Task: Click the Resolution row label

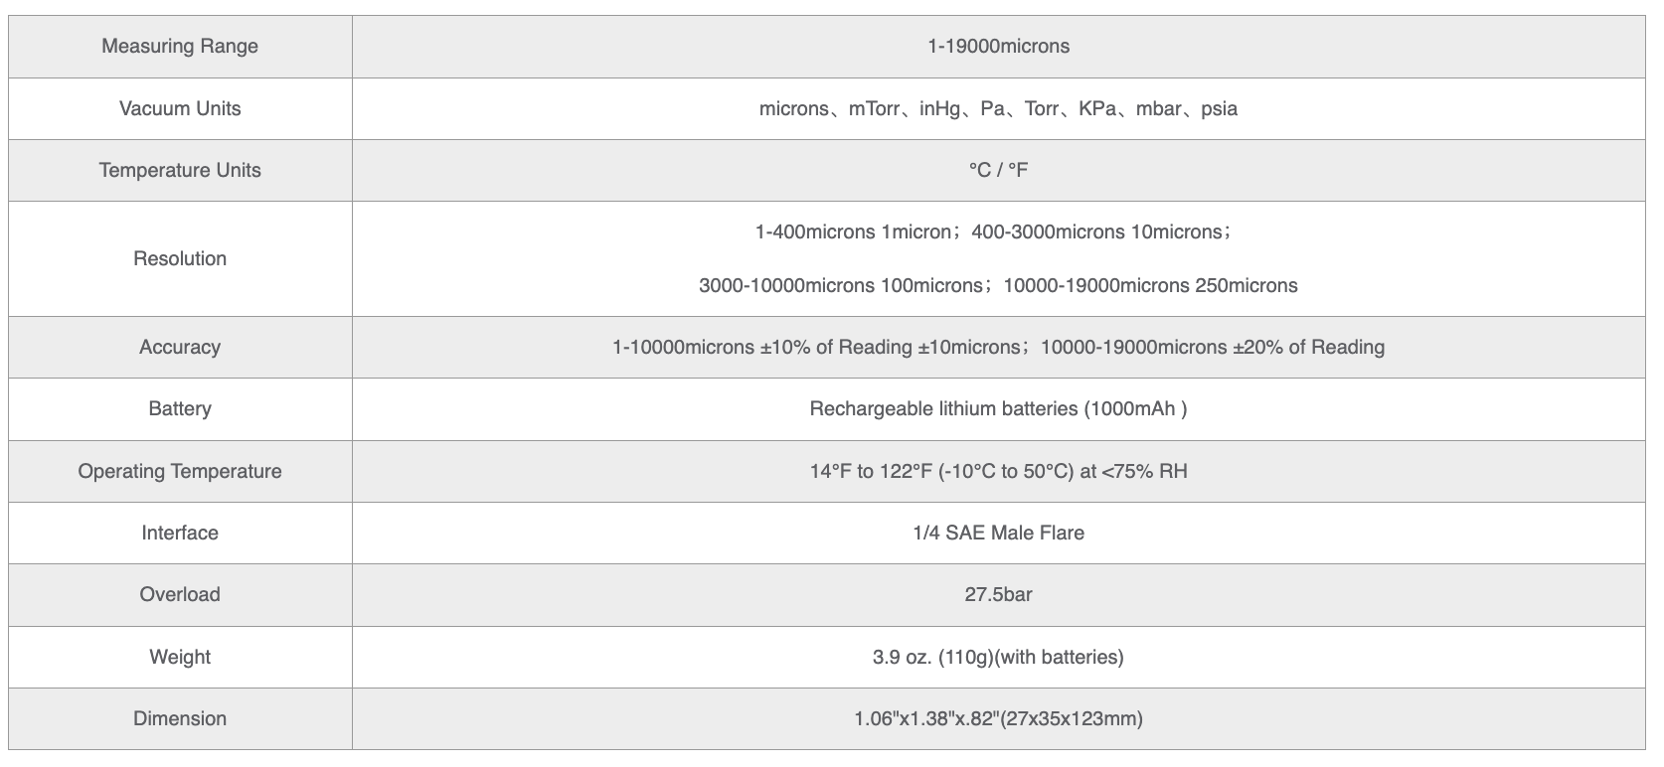Action: coord(180,259)
